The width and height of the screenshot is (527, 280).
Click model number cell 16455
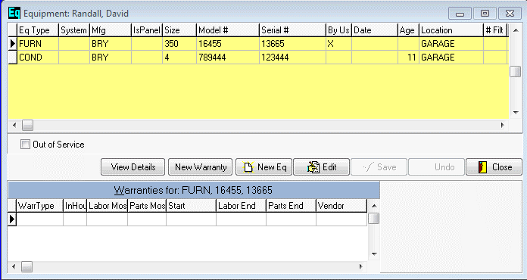pyautogui.click(x=228, y=44)
